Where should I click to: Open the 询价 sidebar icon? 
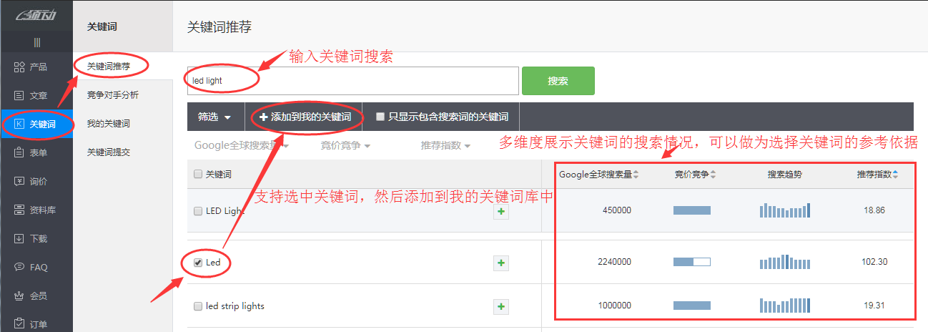click(x=19, y=181)
